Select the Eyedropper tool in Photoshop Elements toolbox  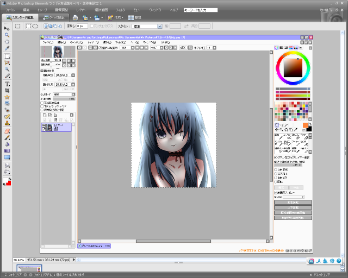pyautogui.click(x=7, y=48)
